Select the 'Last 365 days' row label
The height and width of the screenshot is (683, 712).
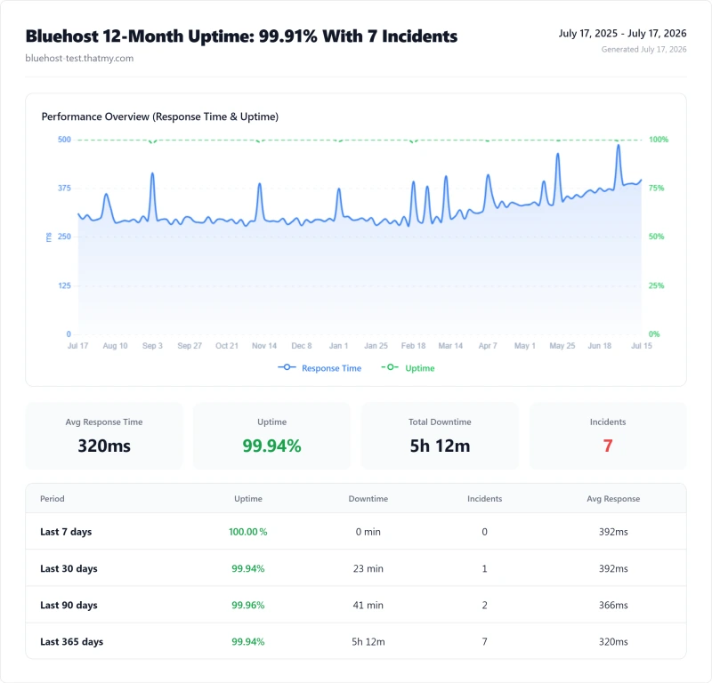pyautogui.click(x=72, y=642)
